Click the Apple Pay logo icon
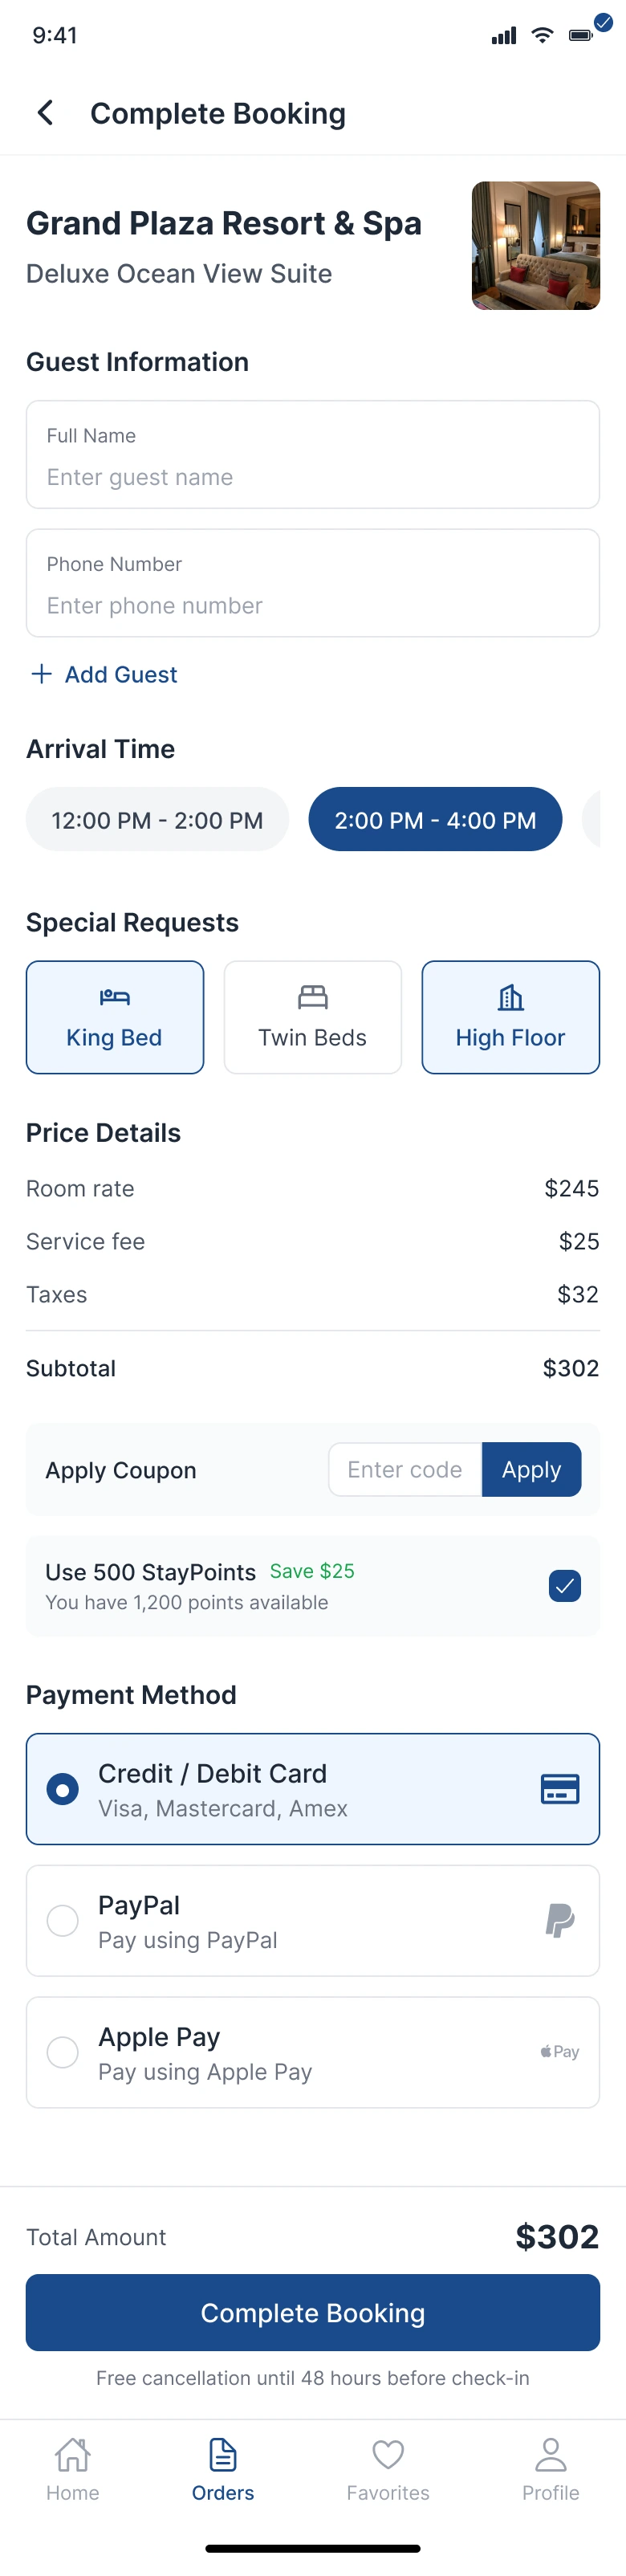Image resolution: width=626 pixels, height=2576 pixels. coord(559,2051)
